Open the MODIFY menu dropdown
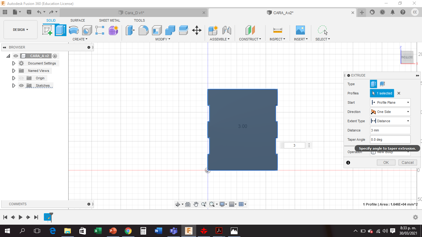 (163, 39)
